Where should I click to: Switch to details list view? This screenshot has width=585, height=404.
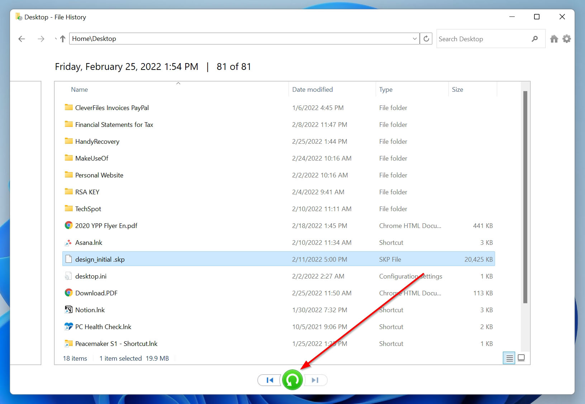pos(509,357)
